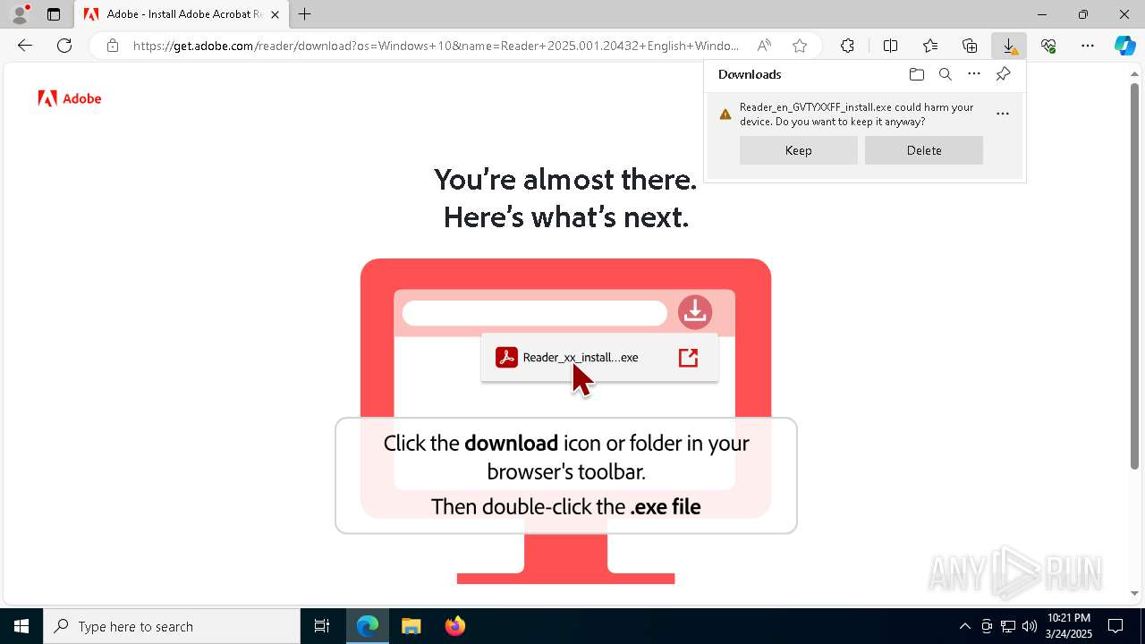
Task: Show hidden system tray icons
Action: [964, 626]
